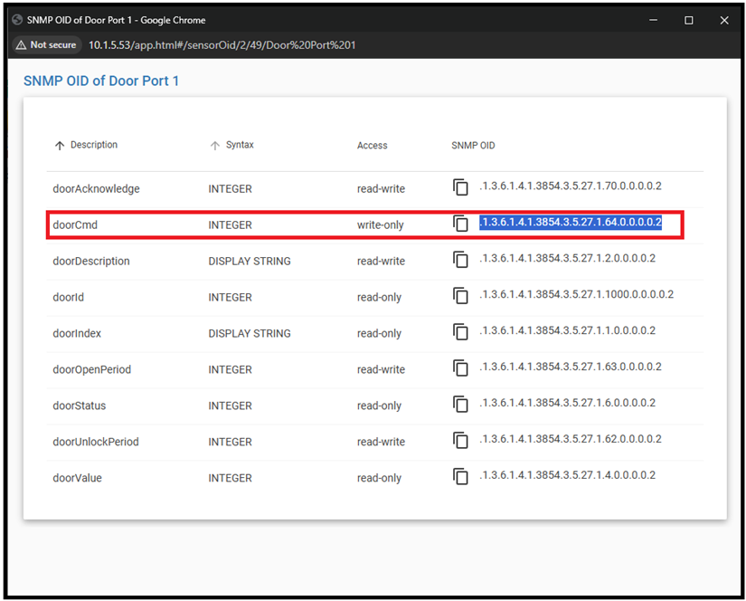
Task: Sort table by Description column
Action: [x=93, y=145]
